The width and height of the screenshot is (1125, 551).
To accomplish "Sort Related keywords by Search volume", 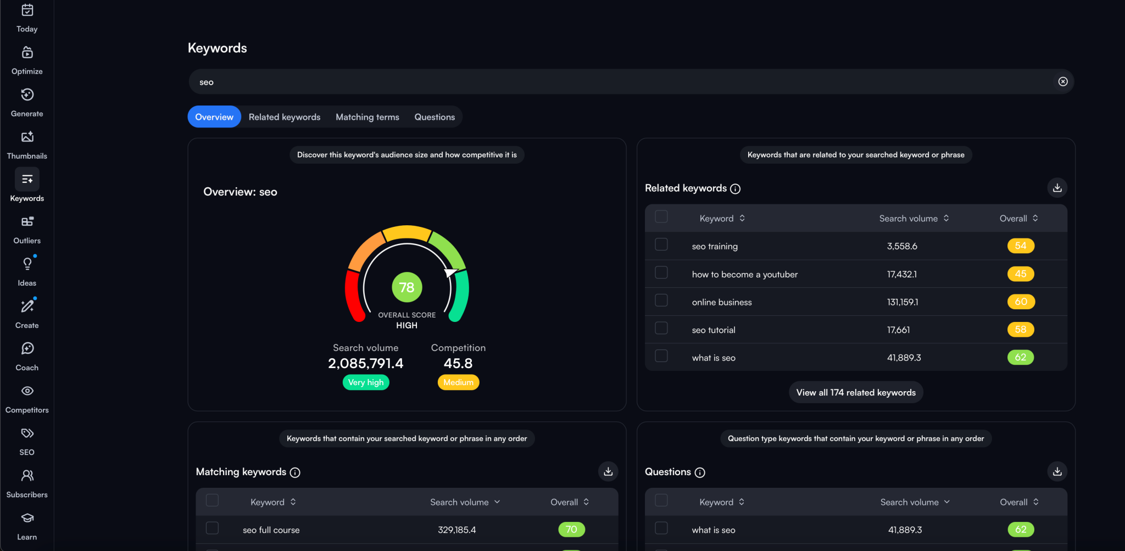I will pos(914,218).
